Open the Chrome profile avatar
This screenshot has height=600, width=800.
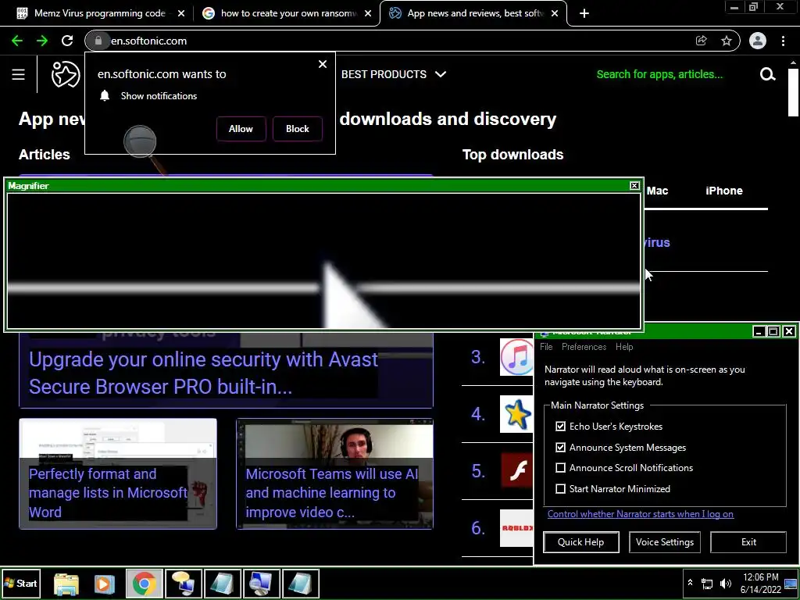(x=758, y=41)
